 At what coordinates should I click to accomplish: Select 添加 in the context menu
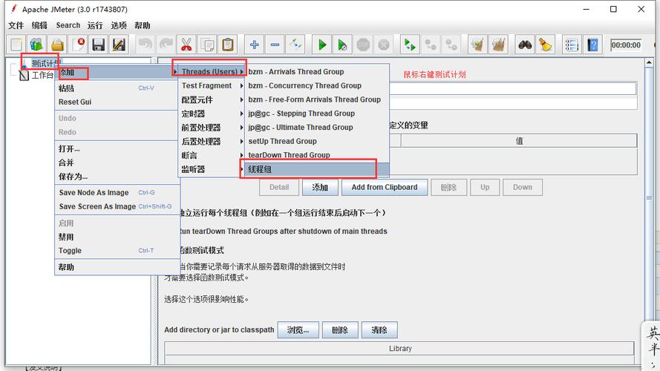(x=117, y=73)
